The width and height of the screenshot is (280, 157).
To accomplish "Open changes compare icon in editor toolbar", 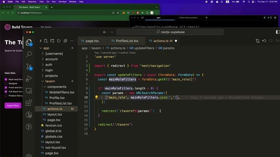I will pos(258,41).
